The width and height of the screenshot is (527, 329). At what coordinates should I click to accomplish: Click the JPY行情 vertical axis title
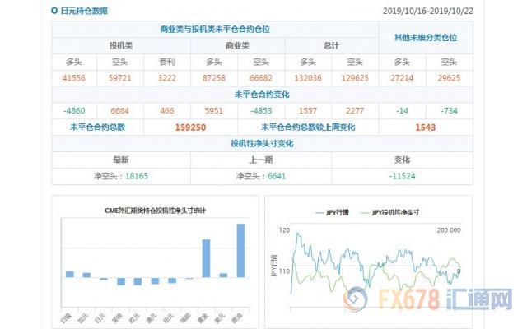coord(274,265)
